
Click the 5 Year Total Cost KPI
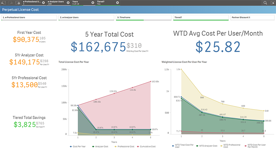109,43
